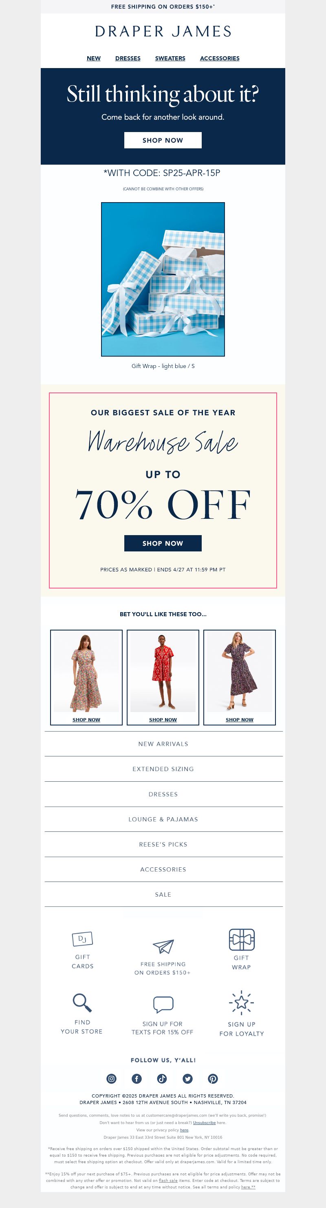This screenshot has width=326, height=1208.
Task: Open the Facebook social icon
Action: pyautogui.click(x=137, y=1078)
